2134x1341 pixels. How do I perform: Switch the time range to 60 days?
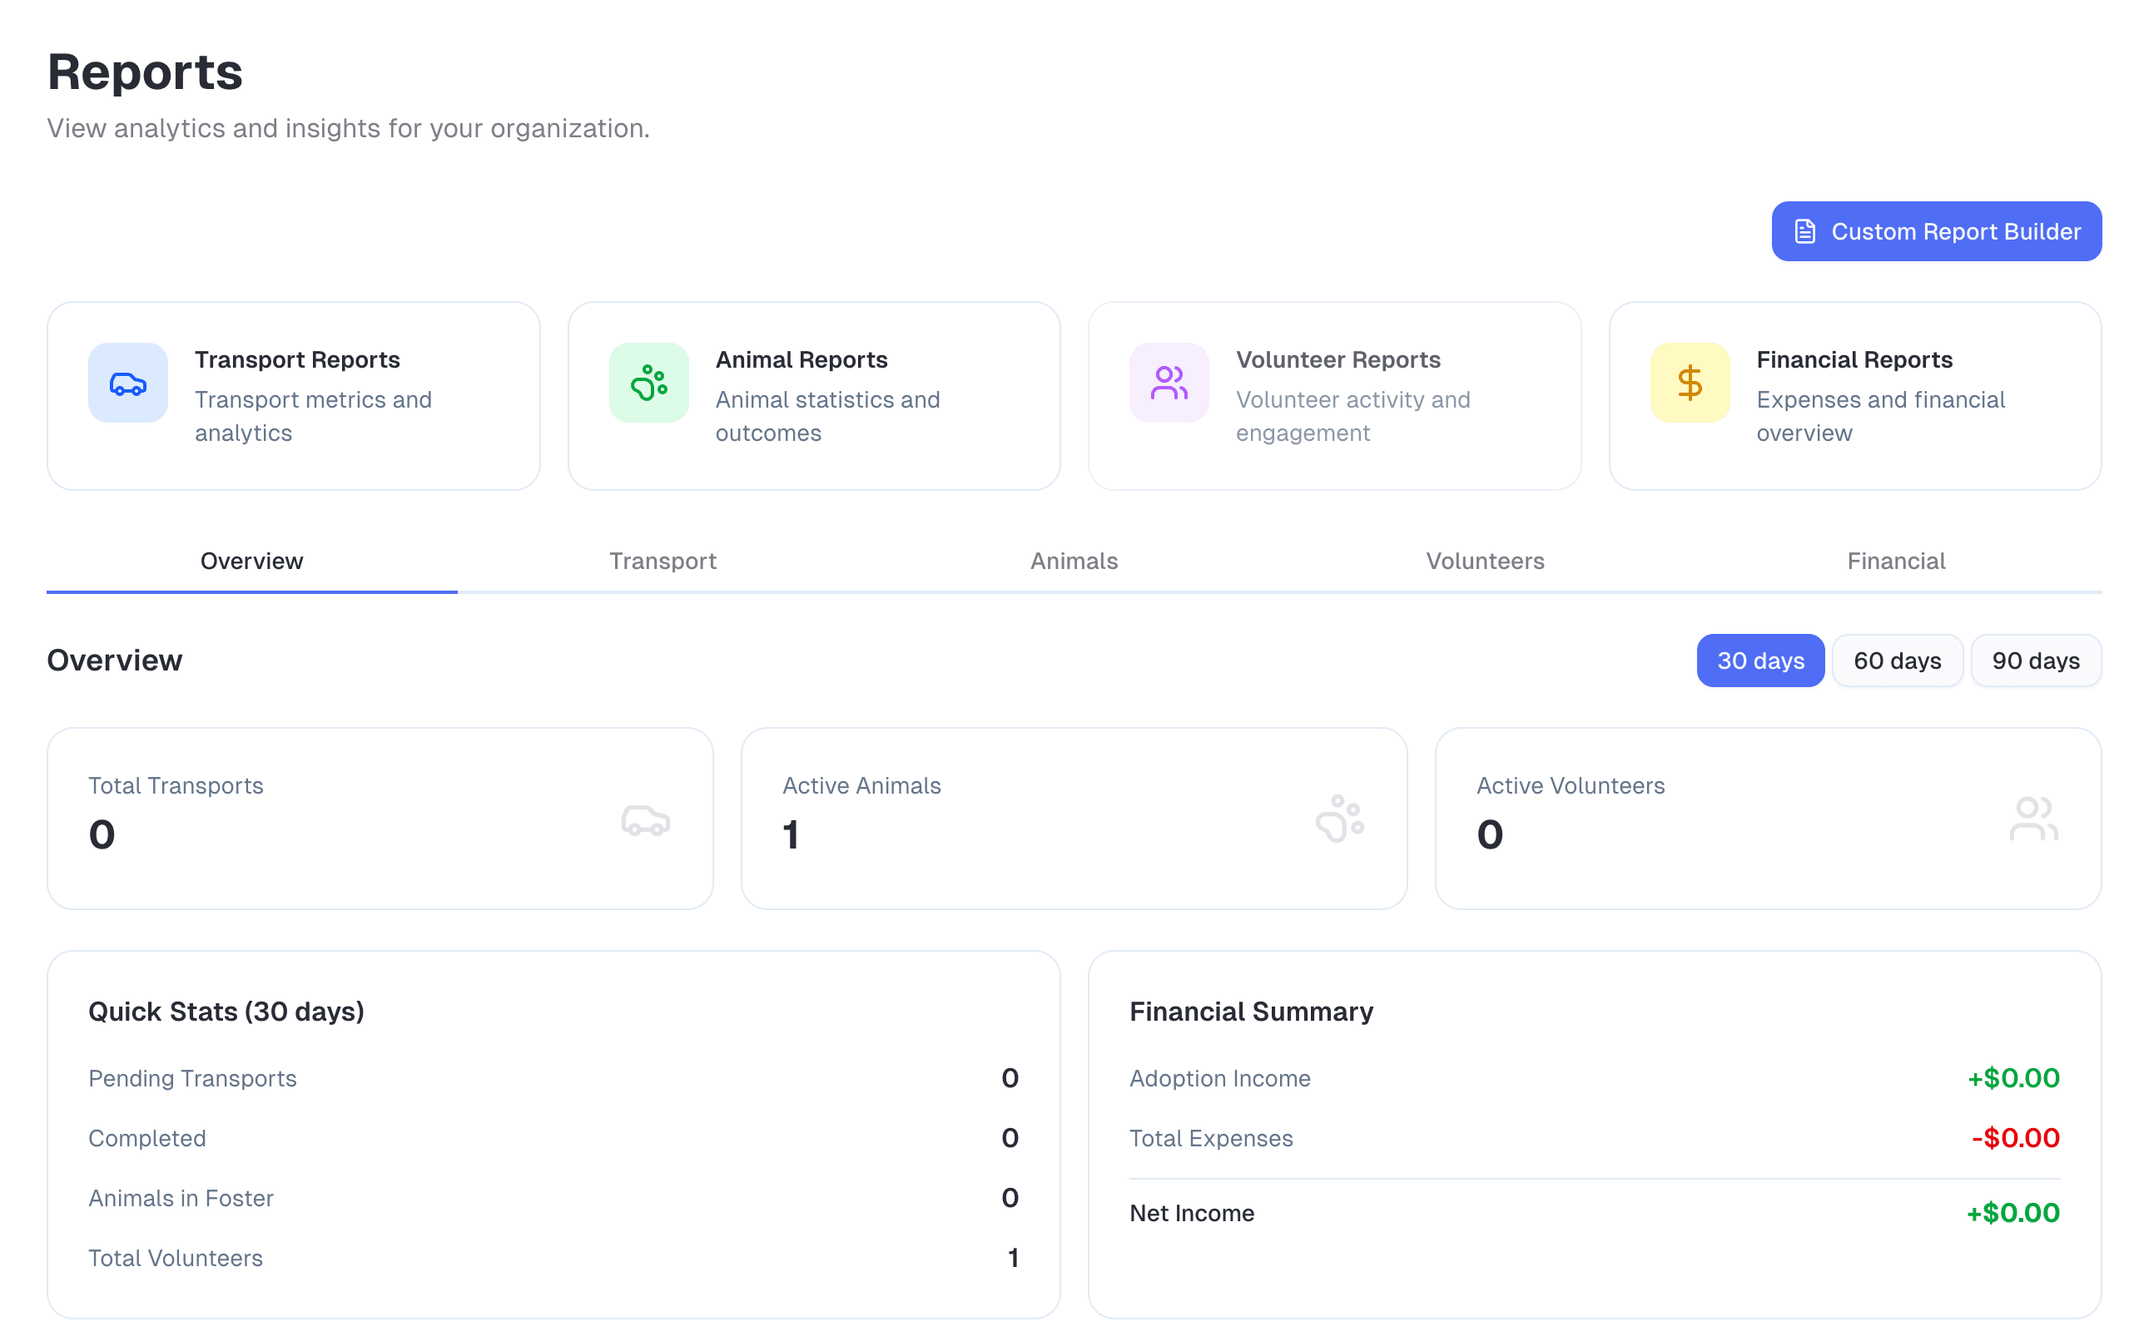[x=1897, y=661]
